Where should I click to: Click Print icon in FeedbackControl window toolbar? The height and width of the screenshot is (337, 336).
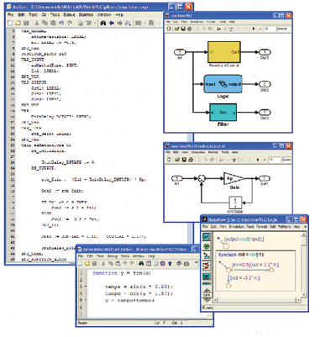pos(191,160)
